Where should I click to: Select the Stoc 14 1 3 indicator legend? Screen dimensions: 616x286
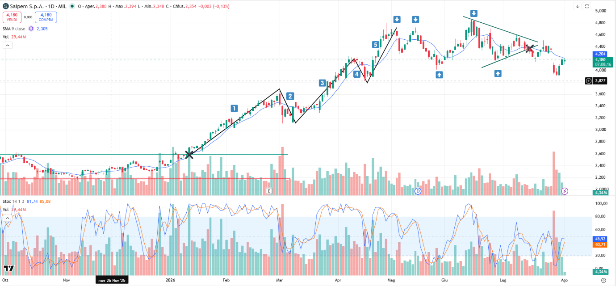click(x=13, y=201)
